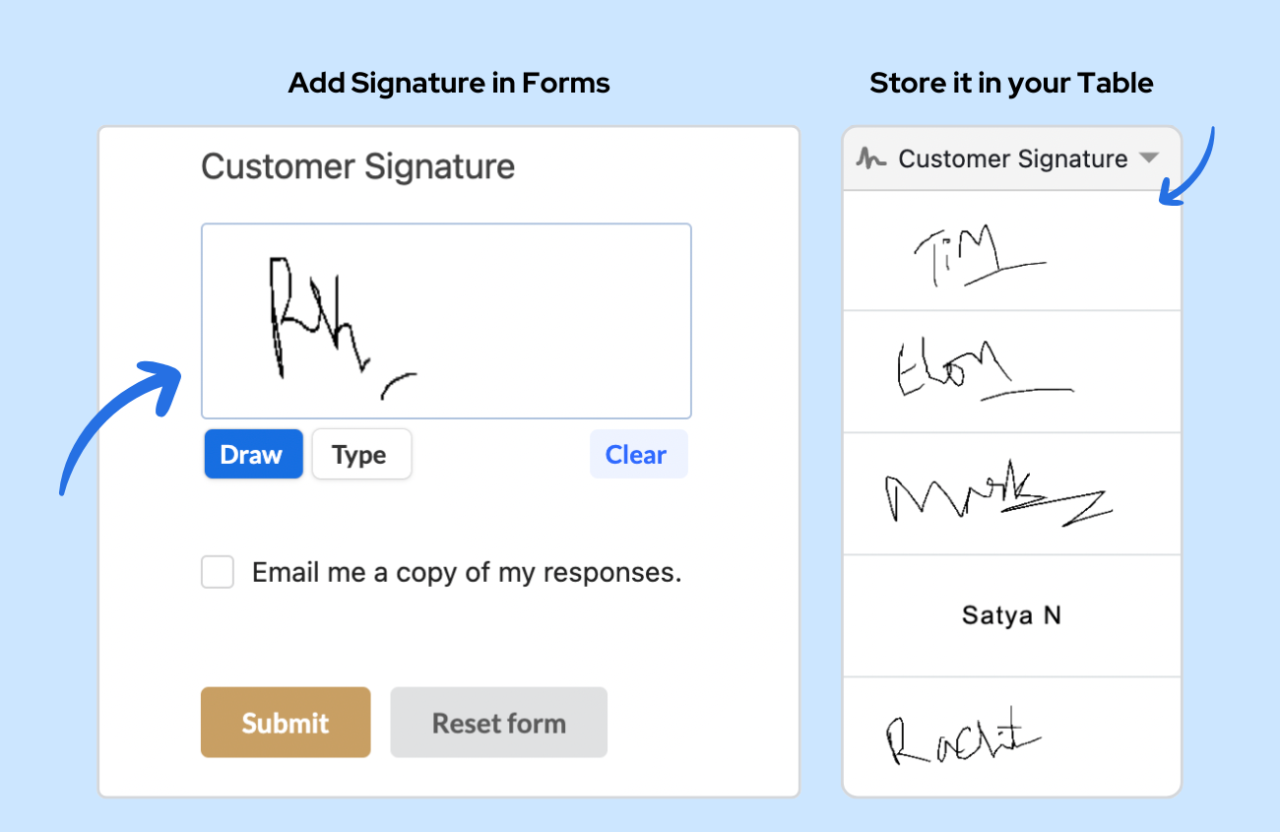Click the signature icon in the column header

(x=871, y=159)
